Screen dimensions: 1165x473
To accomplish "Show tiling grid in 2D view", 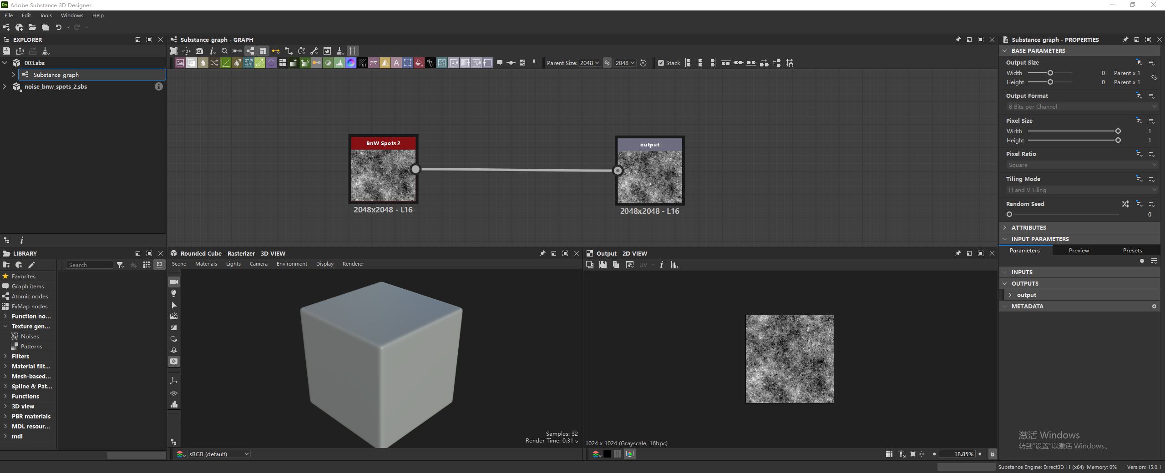I will pyautogui.click(x=889, y=454).
